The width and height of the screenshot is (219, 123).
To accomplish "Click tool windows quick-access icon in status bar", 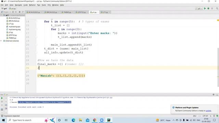I will [x=2, y=116].
